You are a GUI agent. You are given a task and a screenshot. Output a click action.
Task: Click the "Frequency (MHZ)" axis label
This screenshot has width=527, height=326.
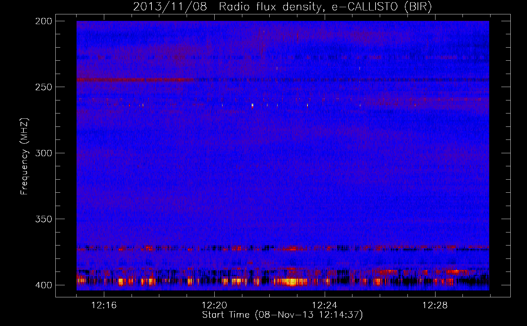pos(24,156)
